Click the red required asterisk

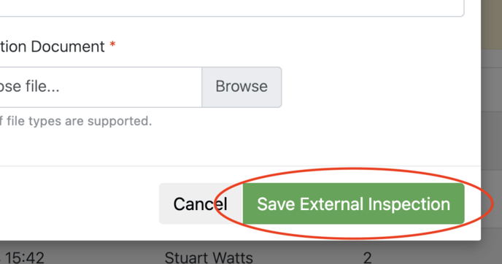point(112,44)
